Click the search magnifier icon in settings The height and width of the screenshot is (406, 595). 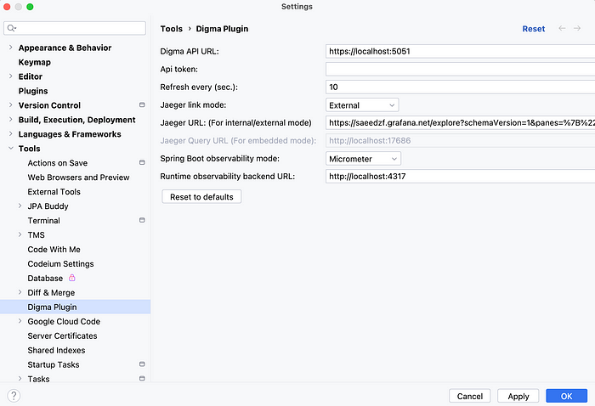coord(11,28)
